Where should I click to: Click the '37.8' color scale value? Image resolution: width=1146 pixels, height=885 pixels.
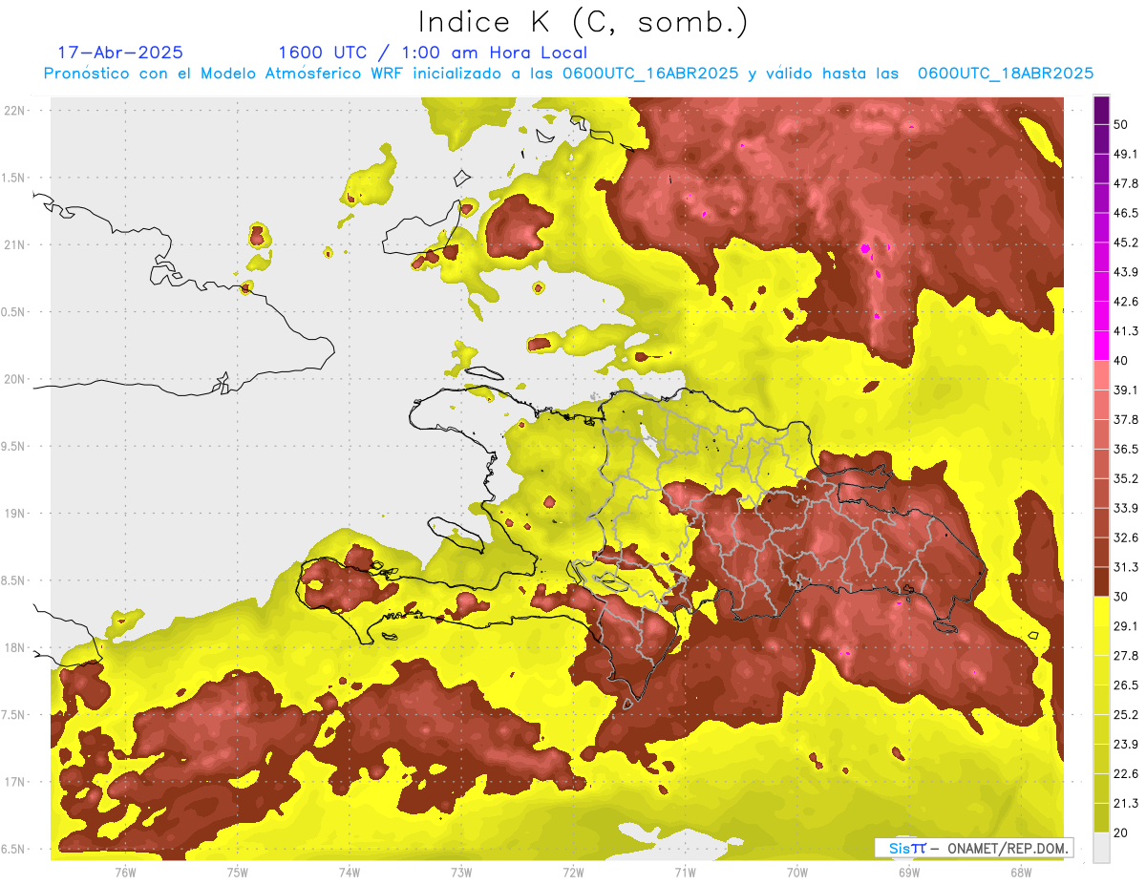point(1126,419)
